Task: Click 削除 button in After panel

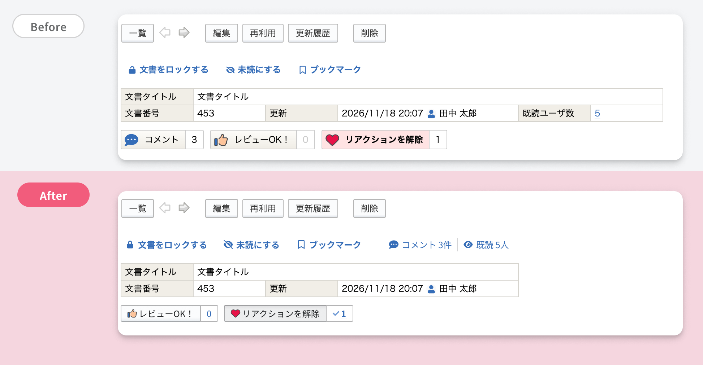Action: tap(370, 208)
